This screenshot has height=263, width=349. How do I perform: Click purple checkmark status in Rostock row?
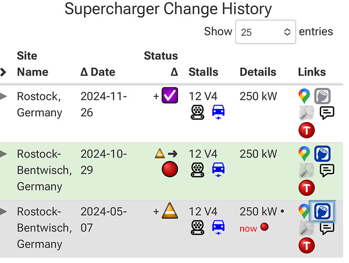169,95
